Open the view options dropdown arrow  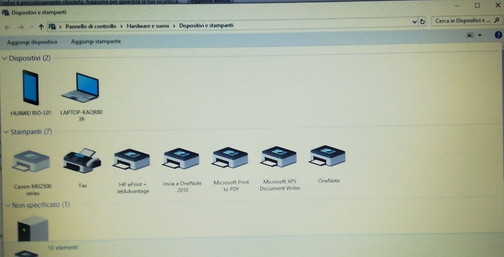click(x=480, y=35)
